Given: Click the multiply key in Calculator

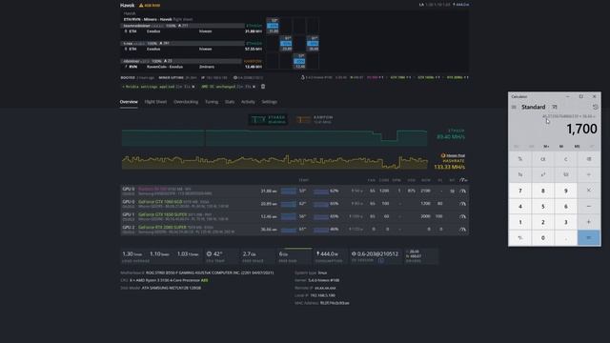Looking at the screenshot, I should pyautogui.click(x=589, y=191).
